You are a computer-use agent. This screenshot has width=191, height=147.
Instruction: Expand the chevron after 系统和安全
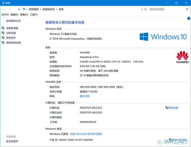point(57,9)
